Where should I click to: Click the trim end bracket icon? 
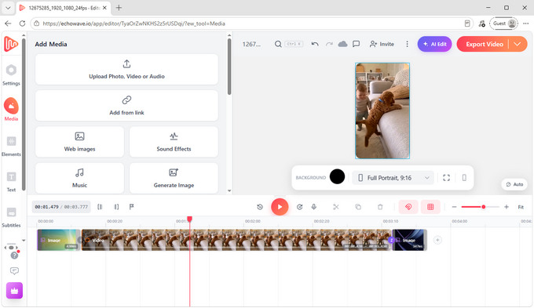[116, 207]
